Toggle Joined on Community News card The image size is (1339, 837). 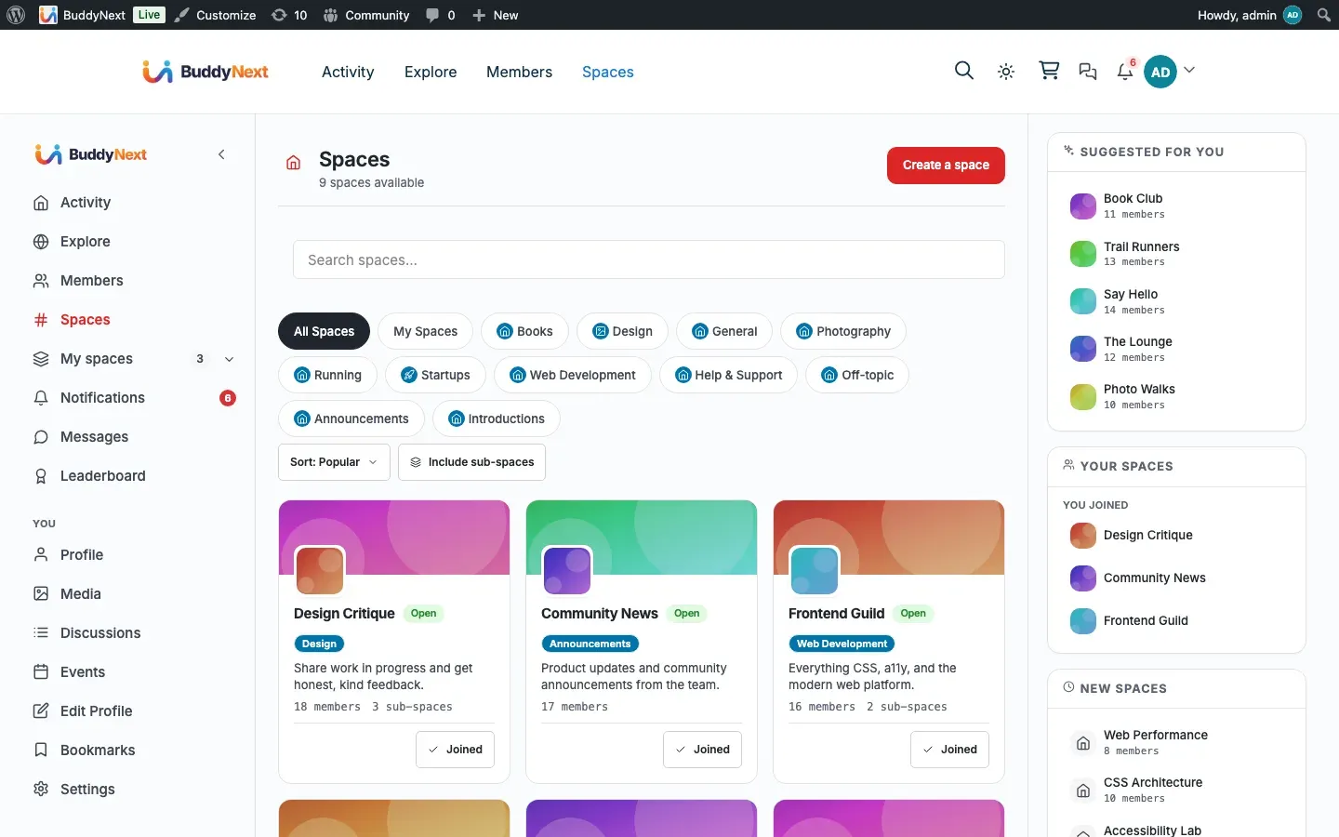pos(702,750)
